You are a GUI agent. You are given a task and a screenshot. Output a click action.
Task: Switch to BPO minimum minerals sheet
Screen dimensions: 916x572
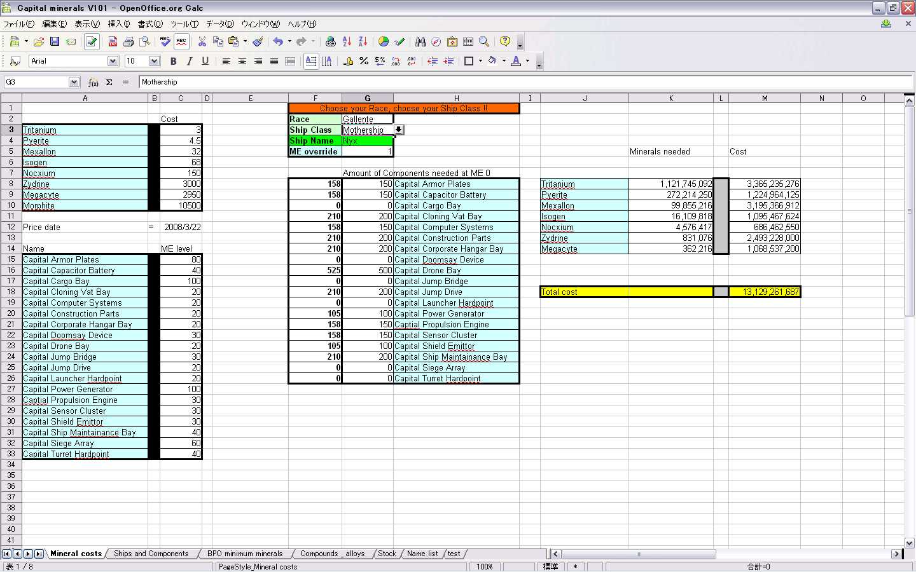pos(245,554)
